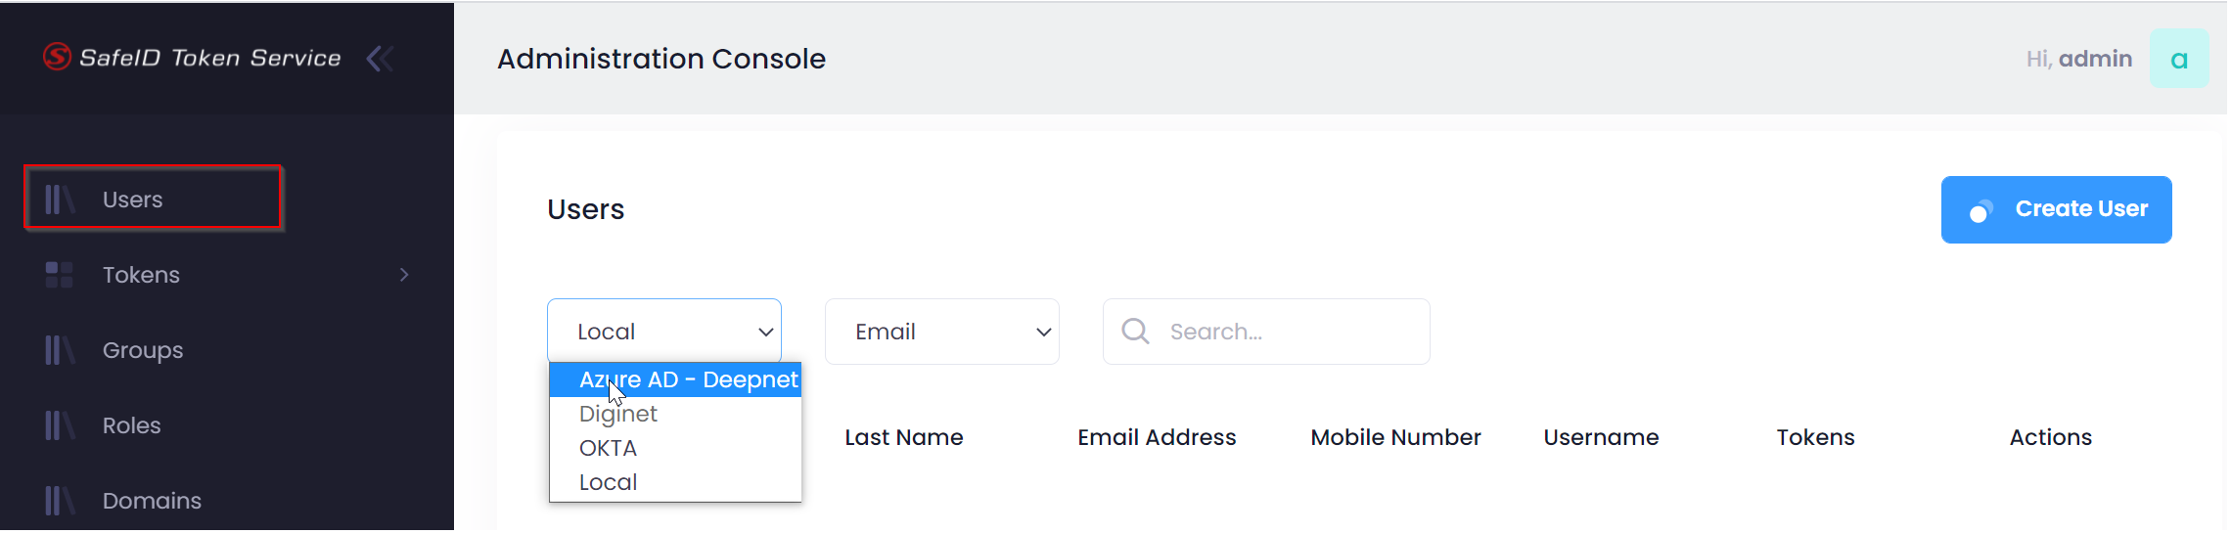2231x534 pixels.
Task: Expand the Tokens submenu arrow
Action: pyautogui.click(x=404, y=275)
